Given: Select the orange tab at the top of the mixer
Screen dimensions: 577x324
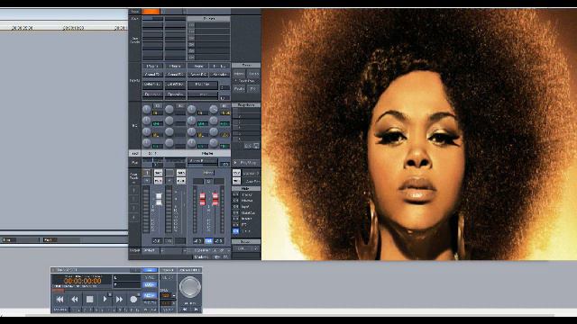Looking at the screenshot, I should coord(151,12).
